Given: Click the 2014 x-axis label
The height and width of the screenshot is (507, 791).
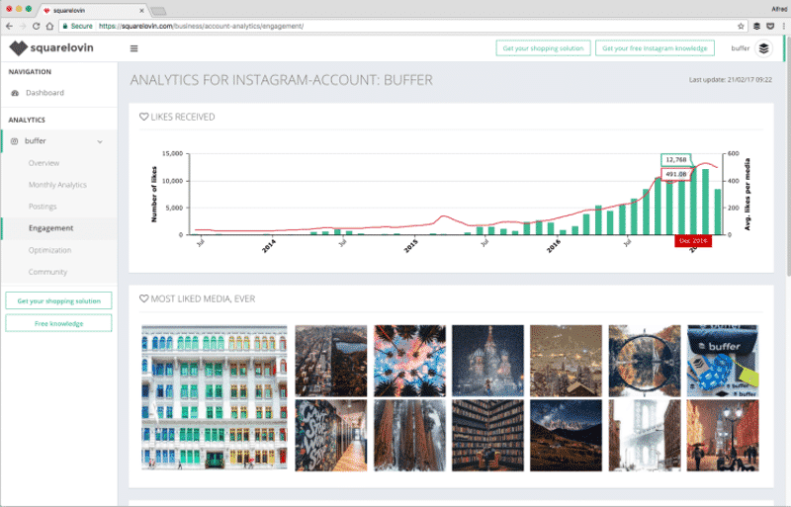Looking at the screenshot, I should tap(269, 246).
